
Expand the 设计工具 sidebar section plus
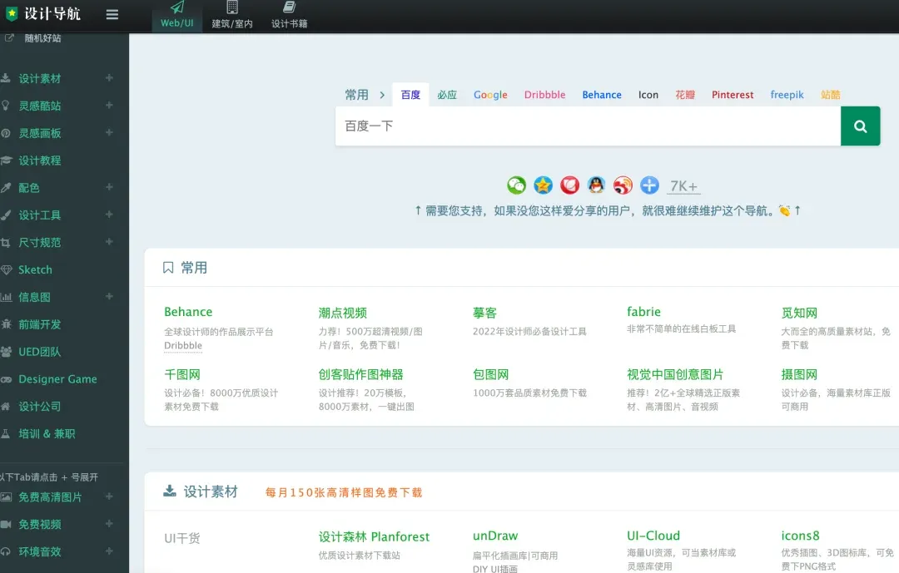tap(110, 215)
